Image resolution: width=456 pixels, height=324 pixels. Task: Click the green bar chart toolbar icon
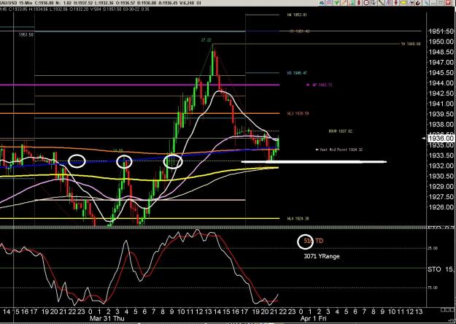352,3
